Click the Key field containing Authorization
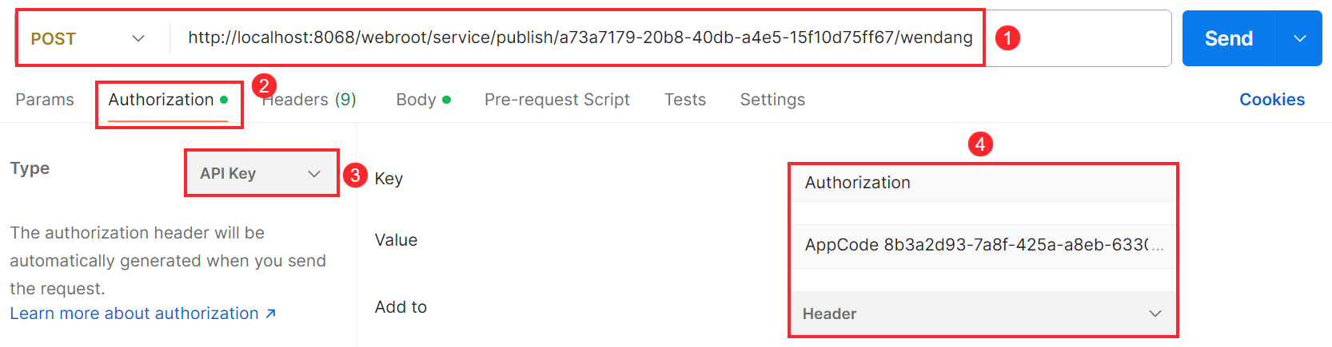Screen dimensions: 1332x347 (983, 183)
